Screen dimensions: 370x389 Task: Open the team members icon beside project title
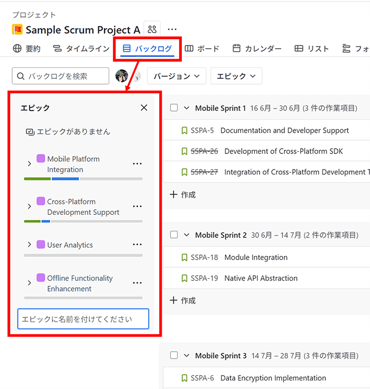[152, 30]
